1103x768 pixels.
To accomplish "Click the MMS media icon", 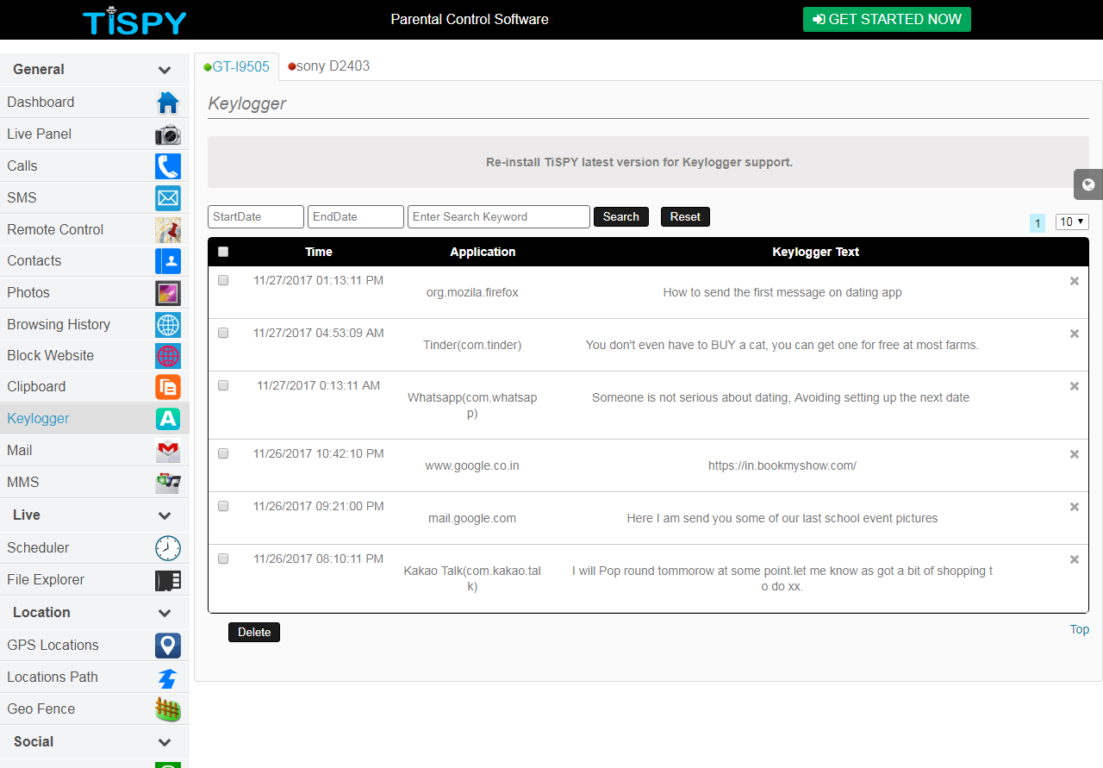I will coord(168,483).
